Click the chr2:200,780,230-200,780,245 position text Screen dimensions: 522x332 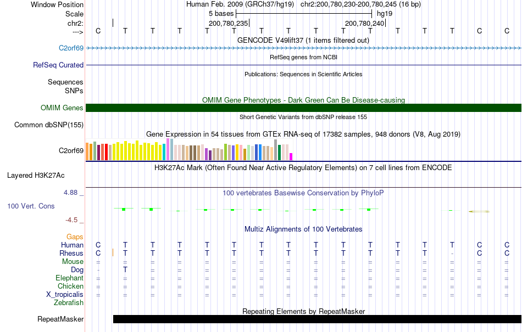[x=360, y=4]
